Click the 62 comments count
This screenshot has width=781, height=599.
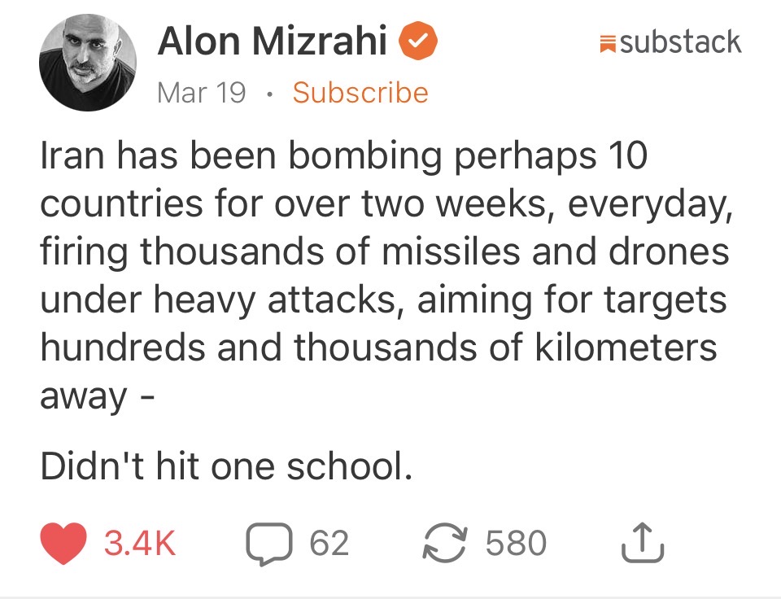click(329, 544)
